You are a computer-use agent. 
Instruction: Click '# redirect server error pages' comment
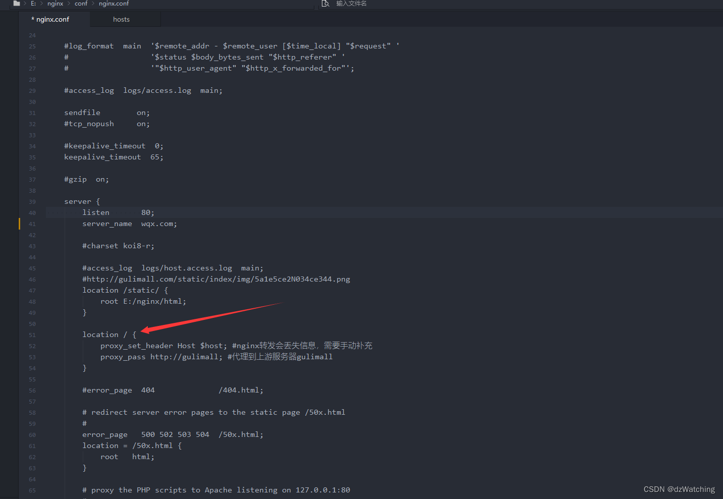point(214,412)
